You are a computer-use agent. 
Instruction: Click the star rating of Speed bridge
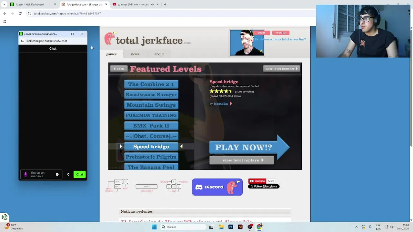221,92
